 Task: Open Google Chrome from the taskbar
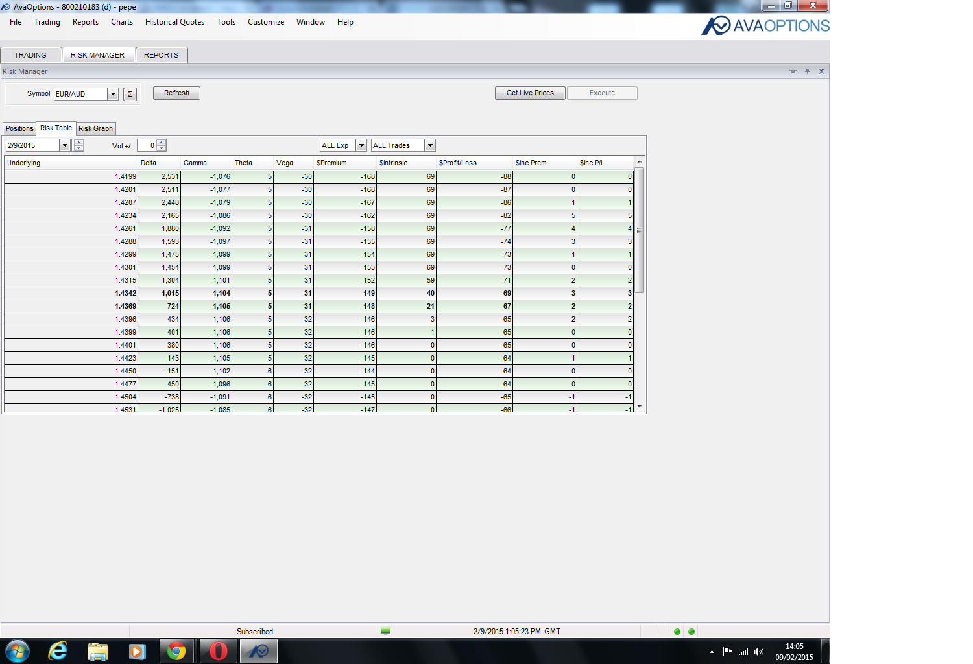tap(176, 651)
